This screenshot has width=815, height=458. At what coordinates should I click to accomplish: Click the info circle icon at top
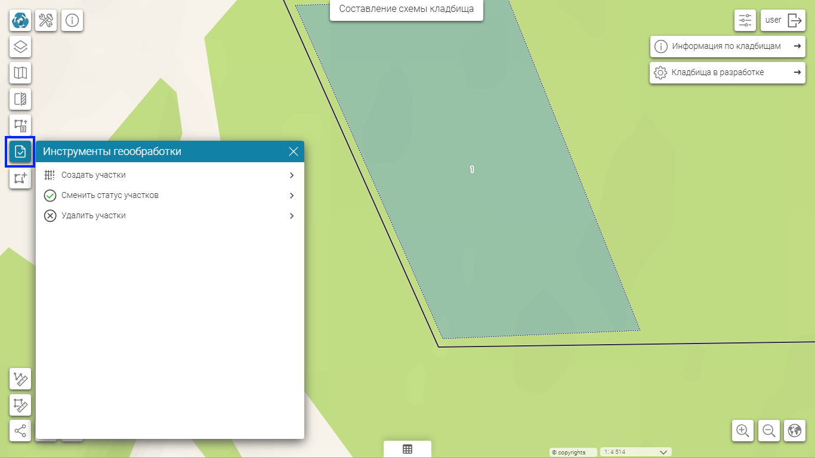[x=72, y=20]
